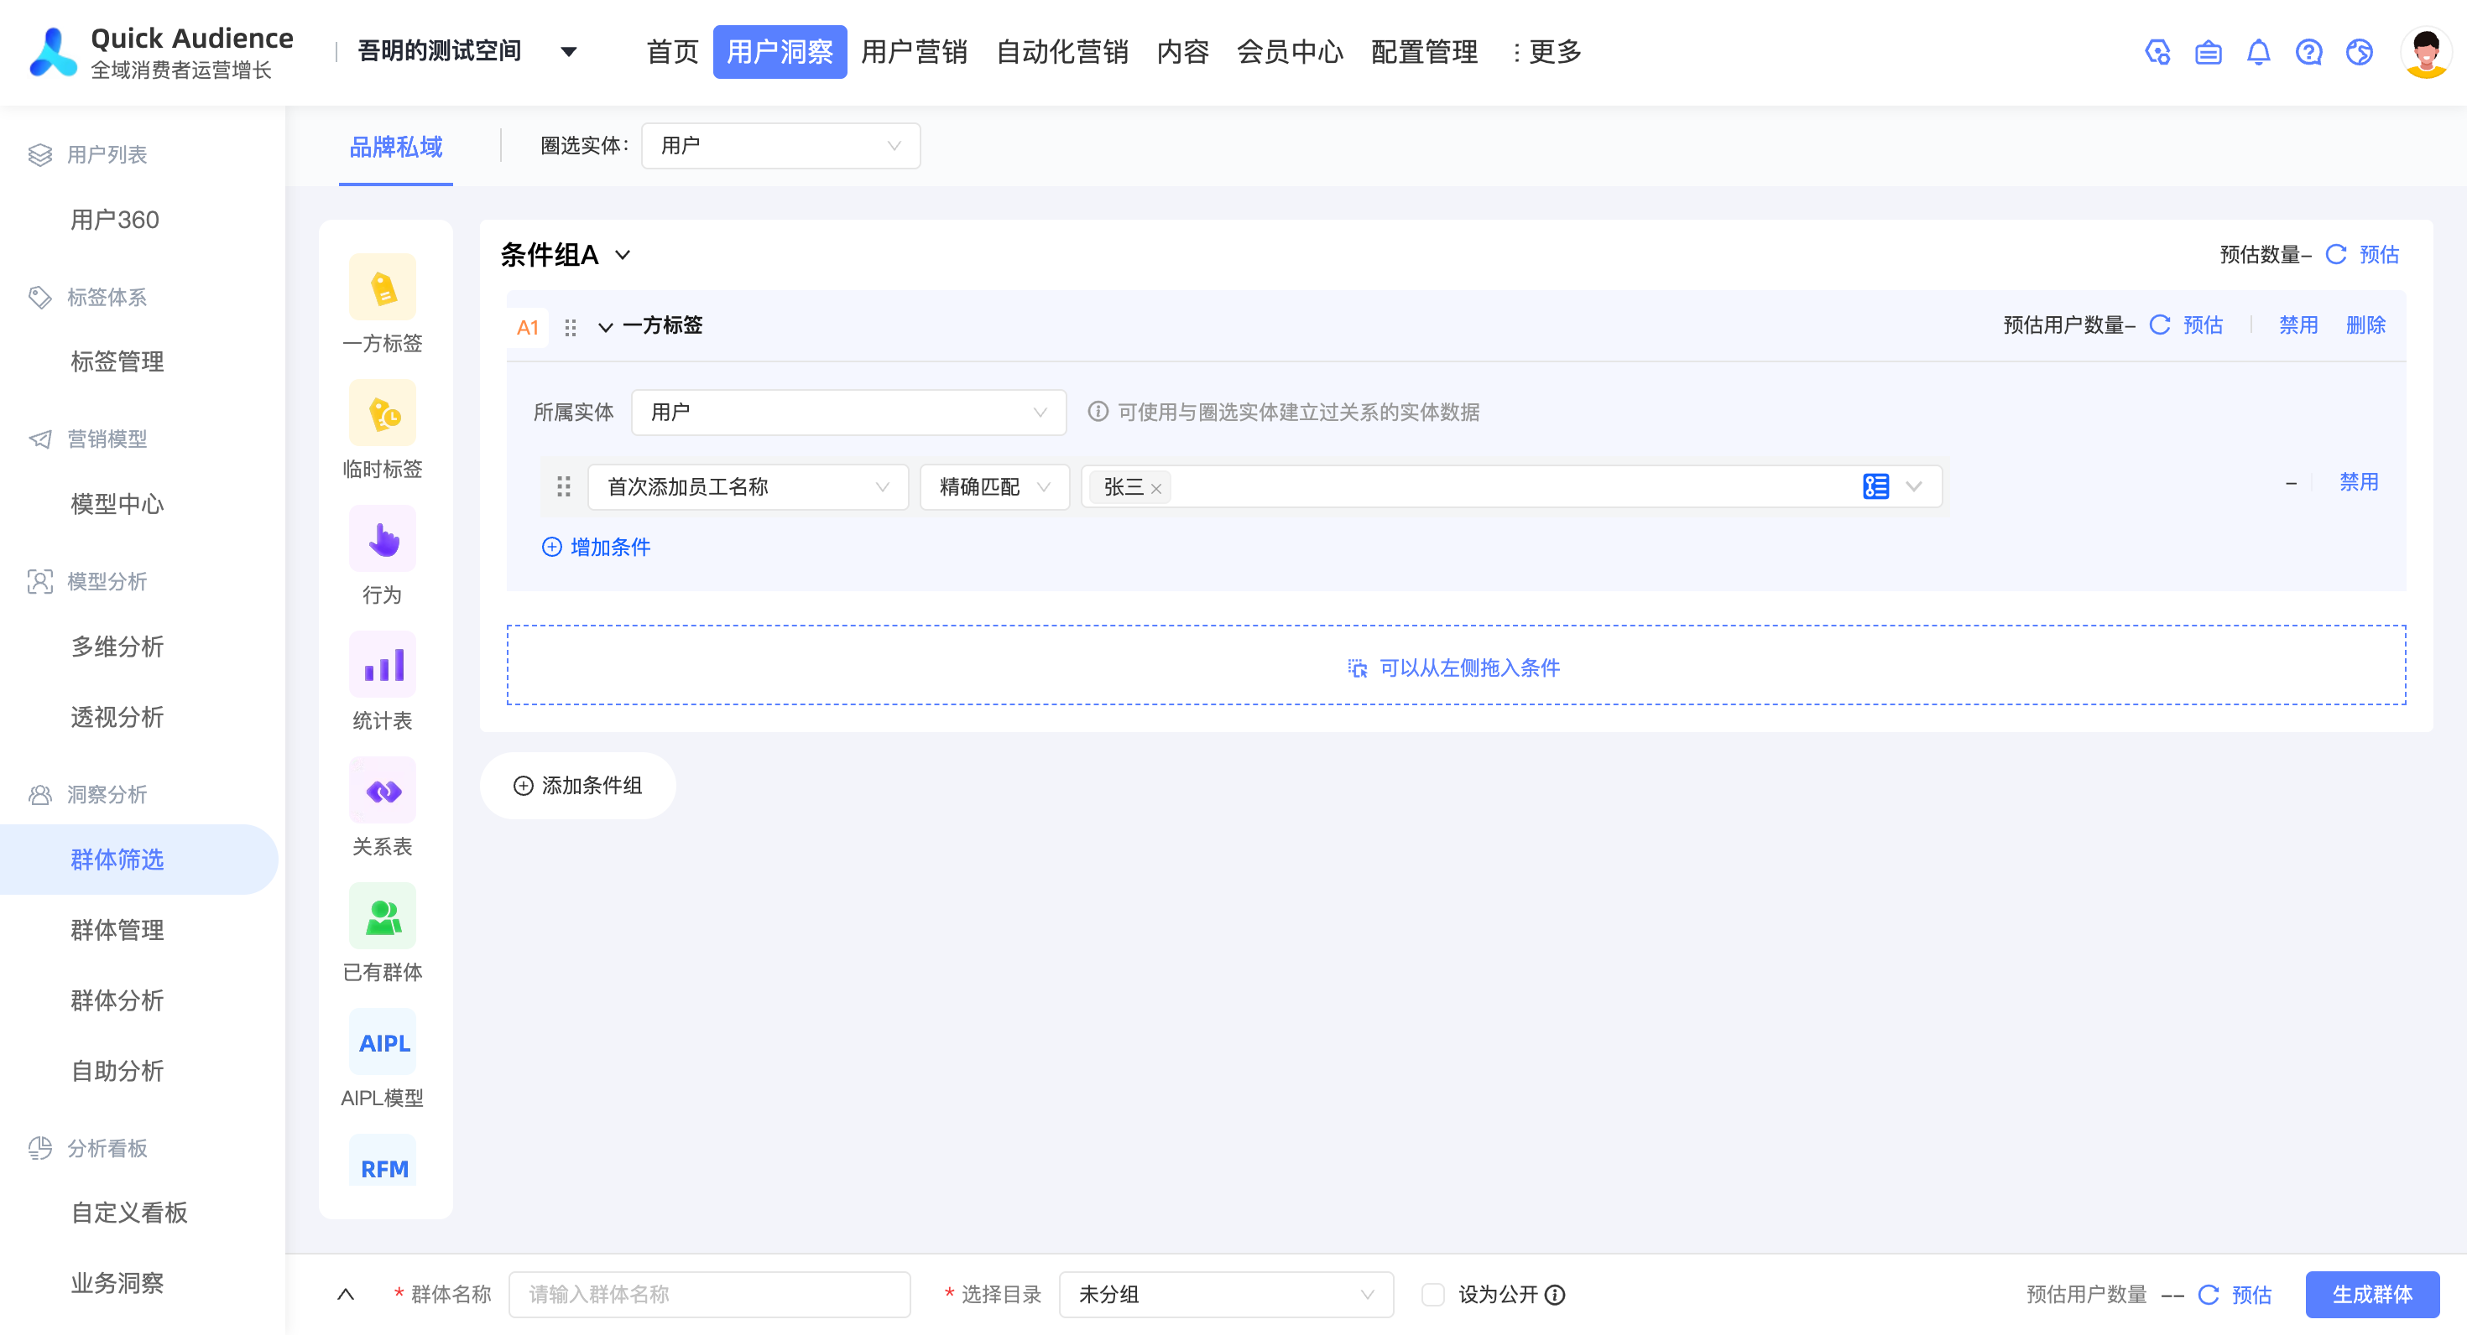This screenshot has height=1335, width=2467.
Task: Click the 增加条件 link
Action: (x=597, y=547)
